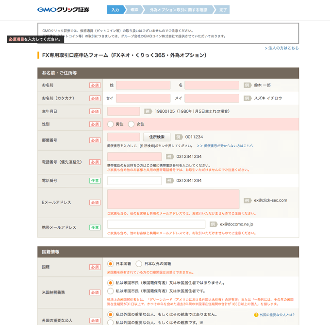Focus the セイ katakana input field

(143, 98)
